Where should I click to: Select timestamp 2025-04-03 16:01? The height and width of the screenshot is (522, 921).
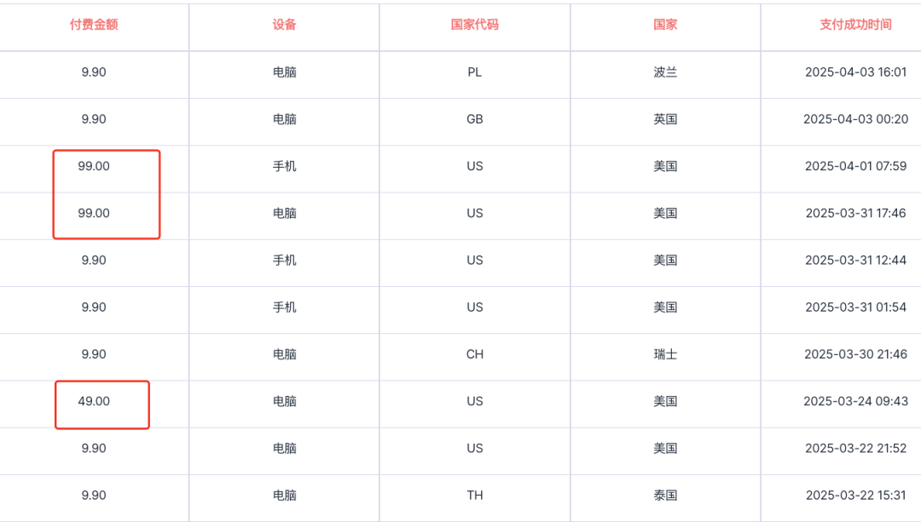coord(856,72)
